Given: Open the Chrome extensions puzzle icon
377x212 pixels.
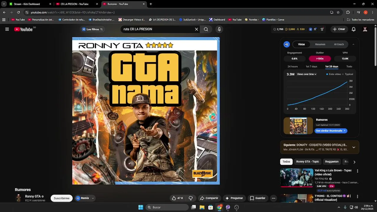Looking at the screenshot, I should pos(348,12).
